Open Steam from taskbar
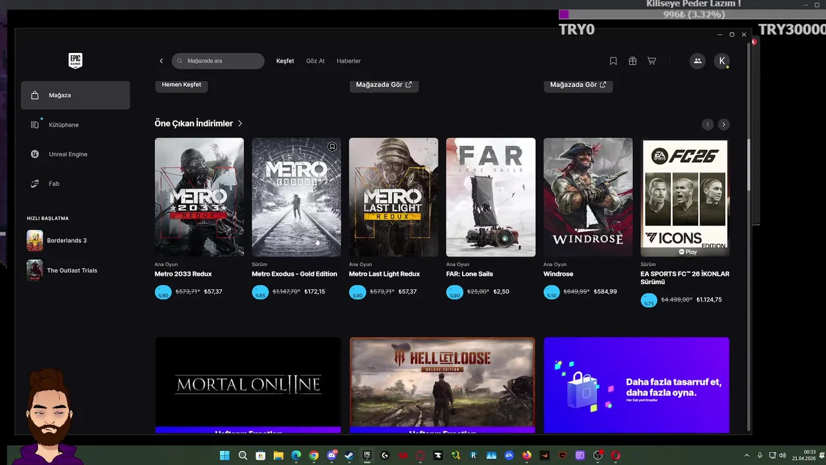Screen dimensions: 826x465 point(348,455)
